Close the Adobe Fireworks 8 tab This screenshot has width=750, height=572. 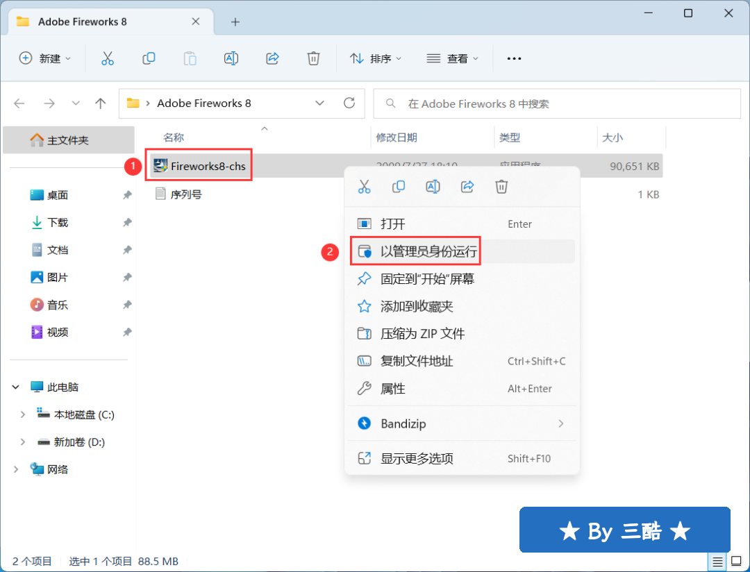point(196,22)
